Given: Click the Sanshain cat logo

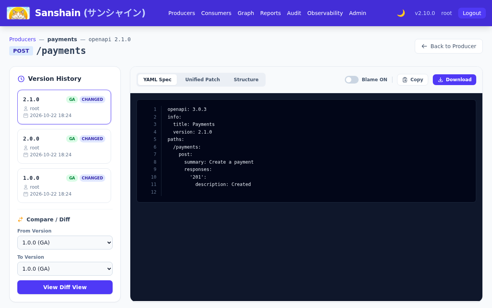Looking at the screenshot, I should [x=18, y=13].
